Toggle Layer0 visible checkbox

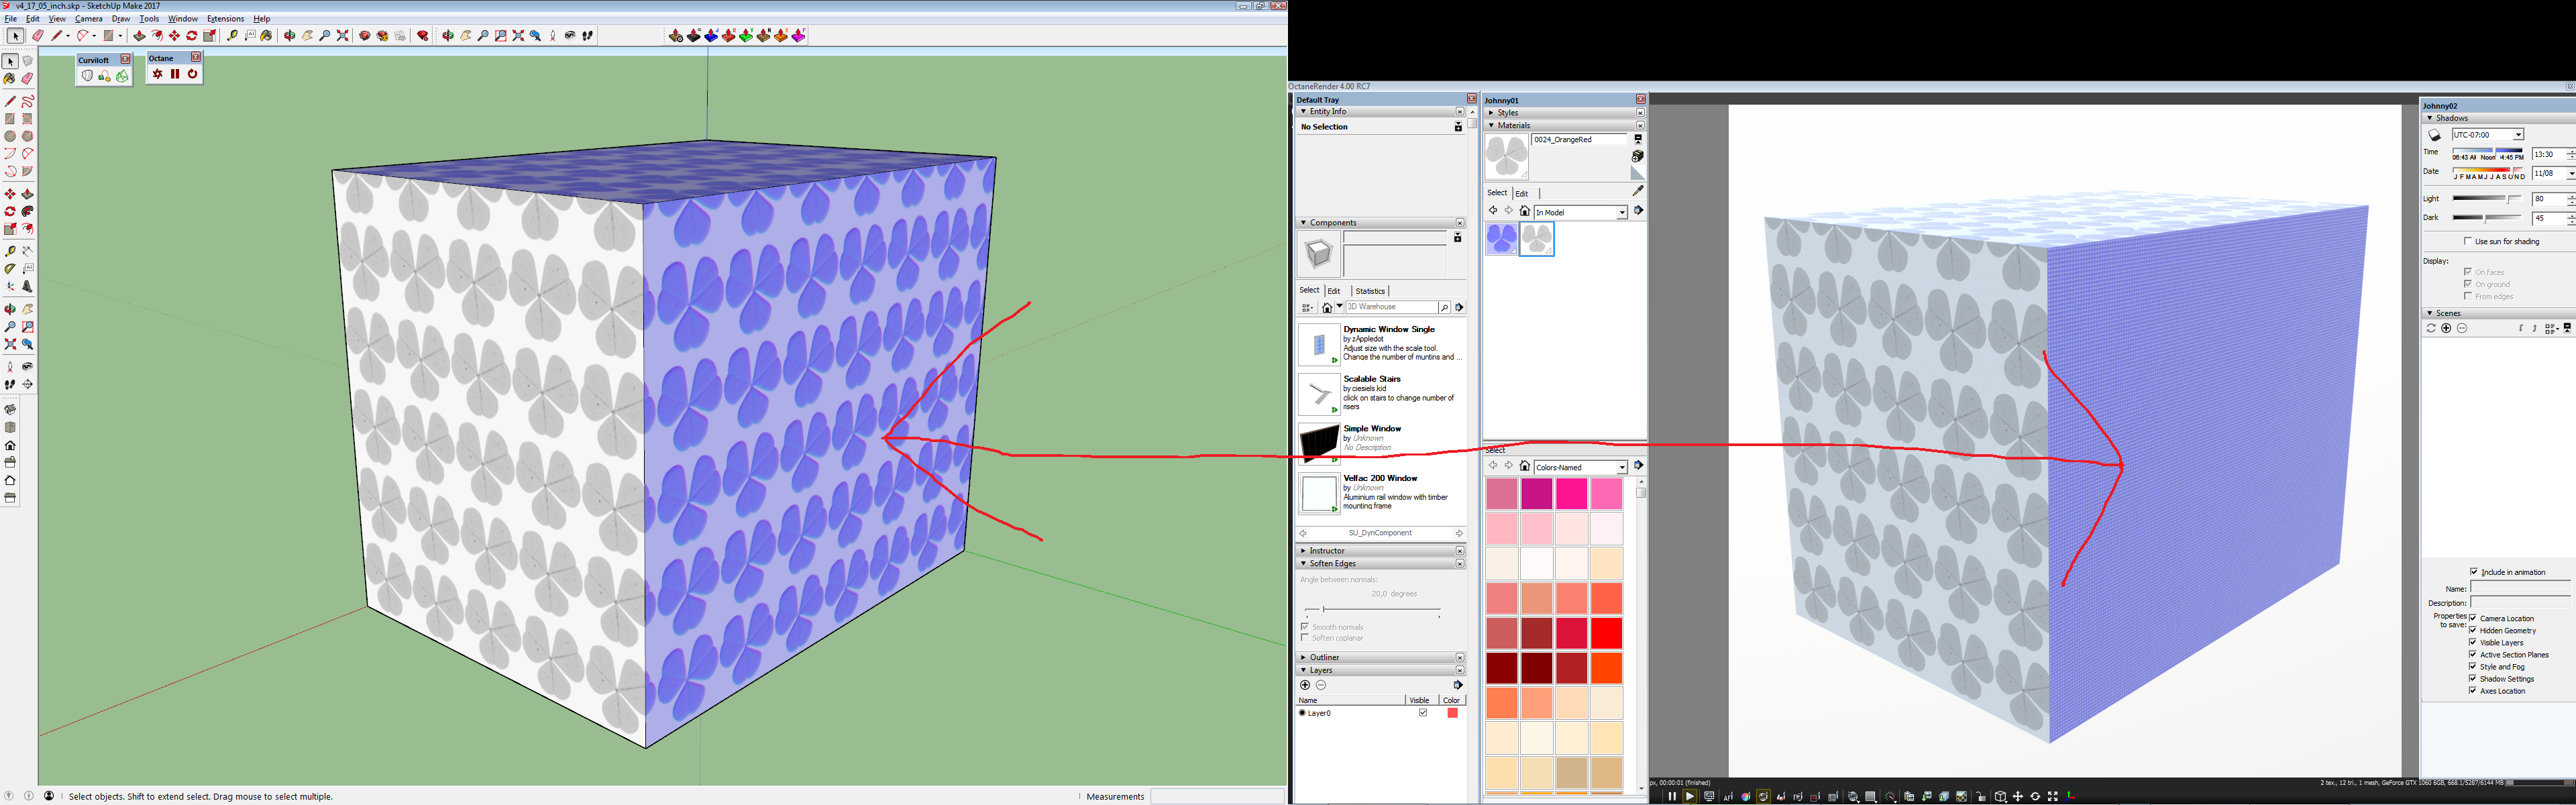click(x=1422, y=713)
